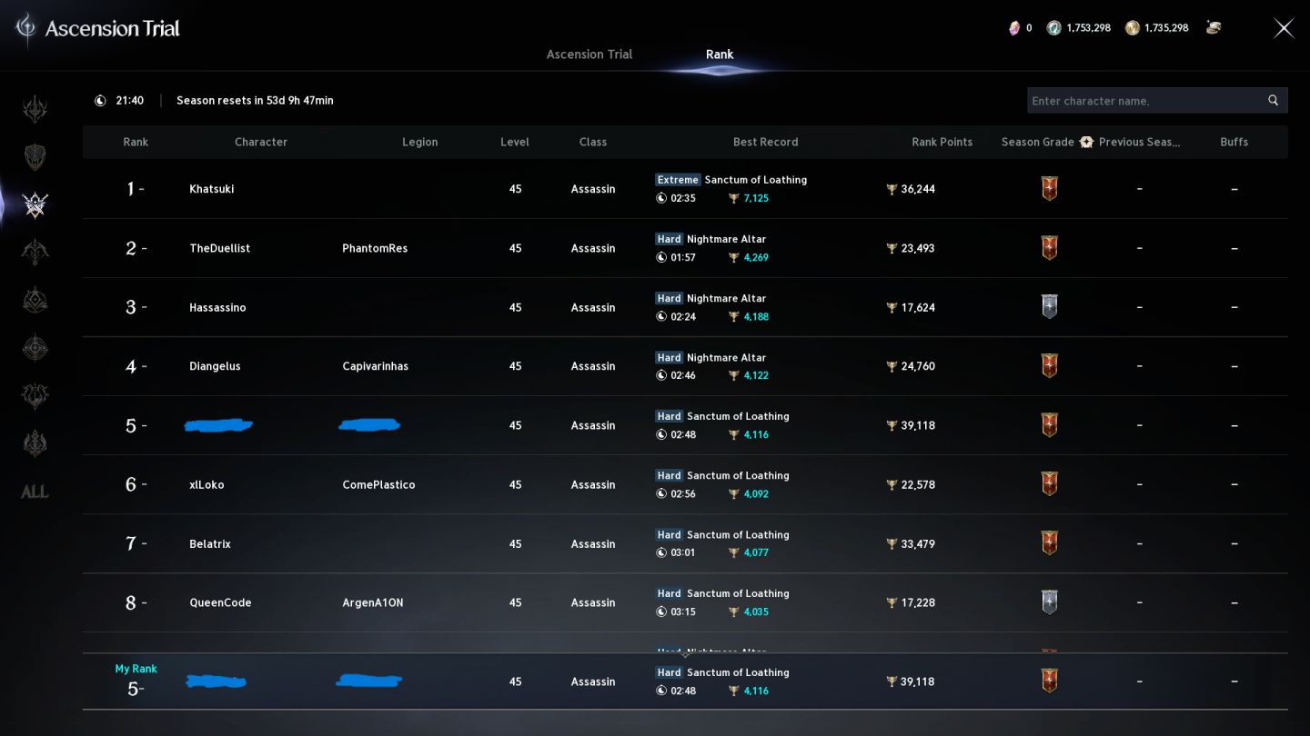Click the My Rank row season badge

1049,681
